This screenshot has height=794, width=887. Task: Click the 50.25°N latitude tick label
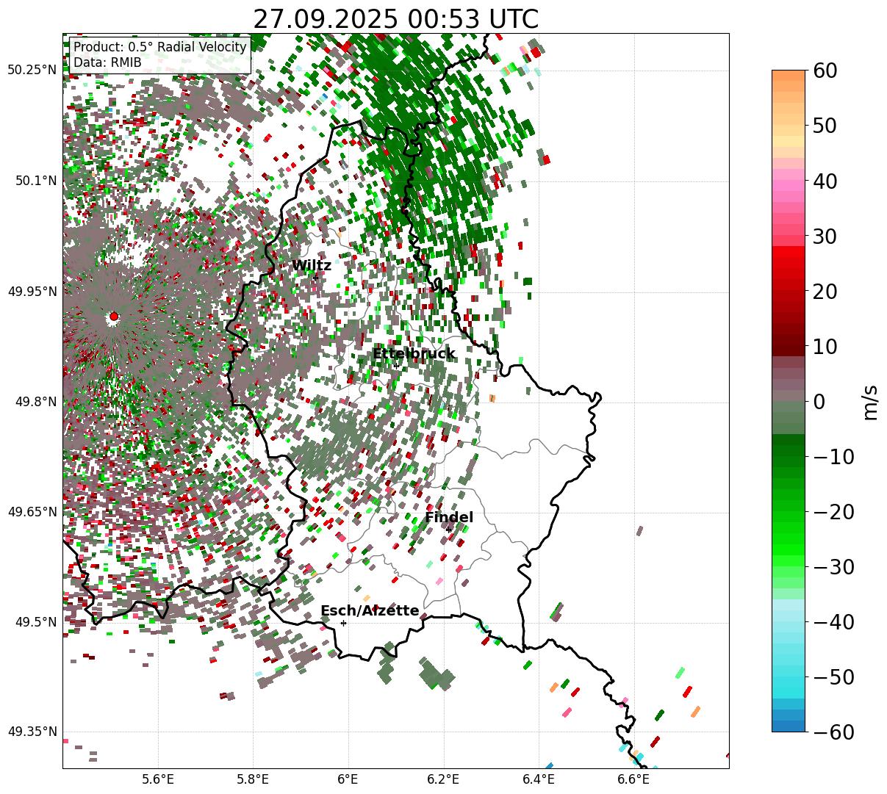[32, 71]
